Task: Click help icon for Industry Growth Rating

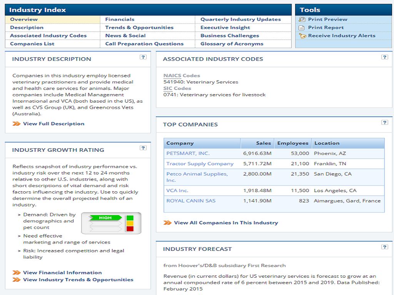Action: click(x=143, y=148)
